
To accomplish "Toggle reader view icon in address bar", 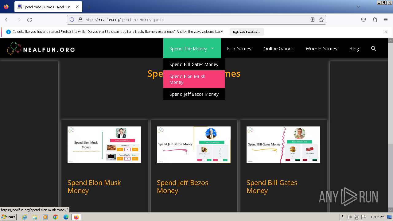I will point(313,20).
